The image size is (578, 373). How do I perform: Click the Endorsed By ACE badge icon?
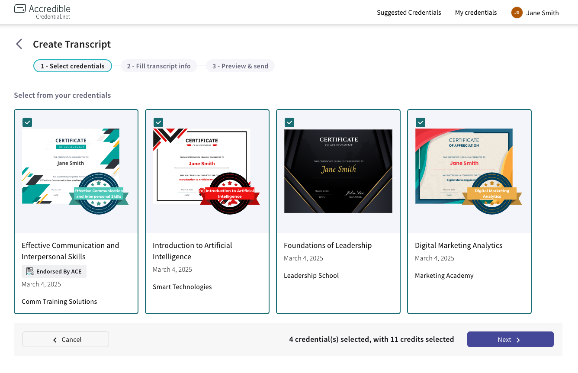tap(30, 271)
